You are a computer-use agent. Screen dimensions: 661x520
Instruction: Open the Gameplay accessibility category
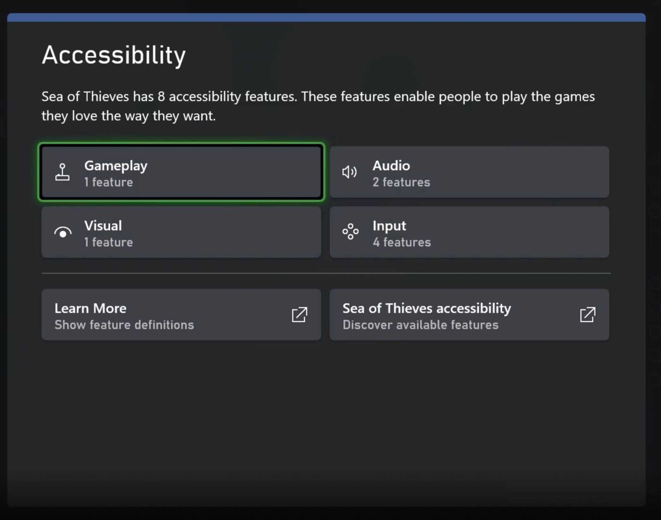pos(181,172)
